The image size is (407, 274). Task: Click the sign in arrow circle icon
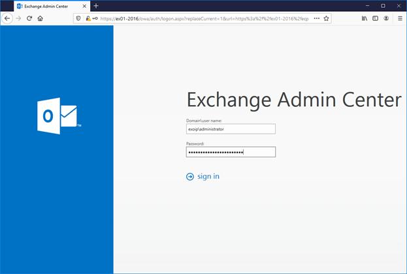190,177
